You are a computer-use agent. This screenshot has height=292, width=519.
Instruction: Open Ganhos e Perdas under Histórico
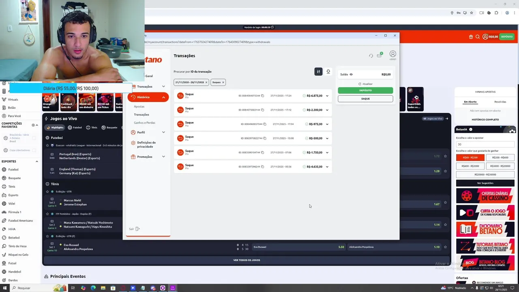pos(145,122)
